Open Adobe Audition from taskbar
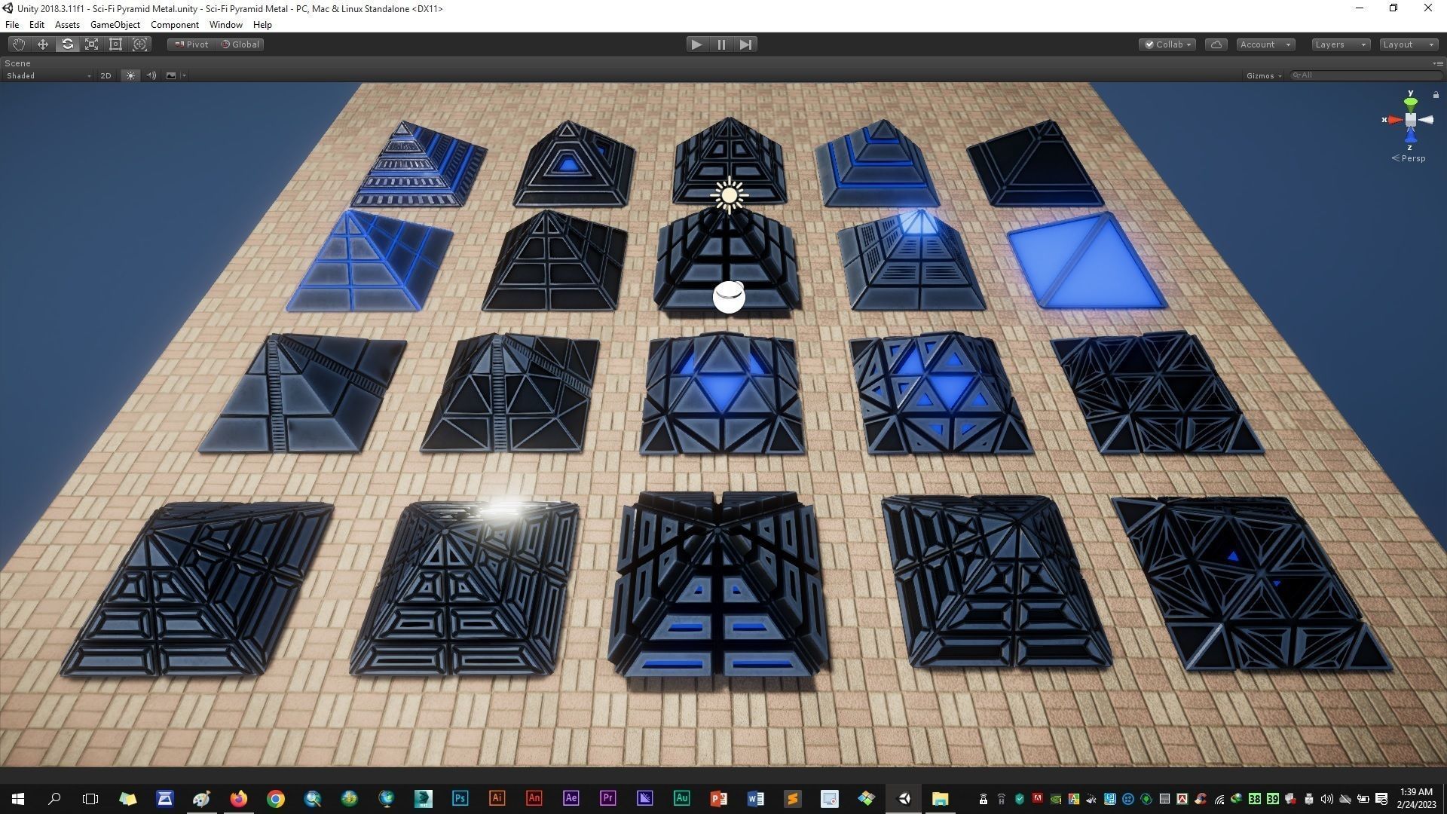 pyautogui.click(x=681, y=798)
